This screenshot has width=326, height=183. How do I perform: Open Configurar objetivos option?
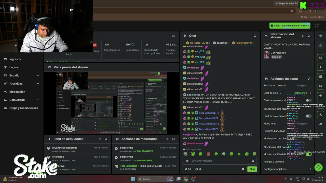pyautogui.click(x=288, y=169)
